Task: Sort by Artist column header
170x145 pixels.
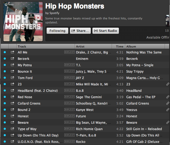Action: pyautogui.click(x=93, y=47)
